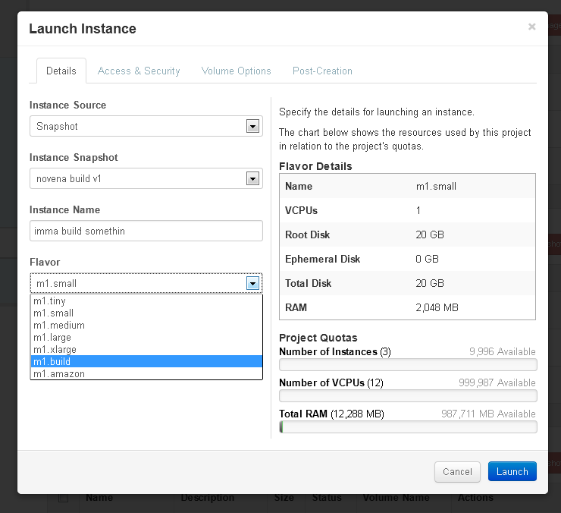Click '9,996 Available' instances text

[503, 351]
